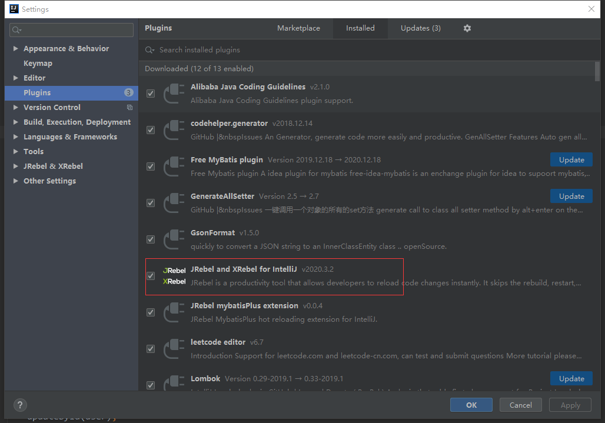Switch to the Marketplace tab

298,28
